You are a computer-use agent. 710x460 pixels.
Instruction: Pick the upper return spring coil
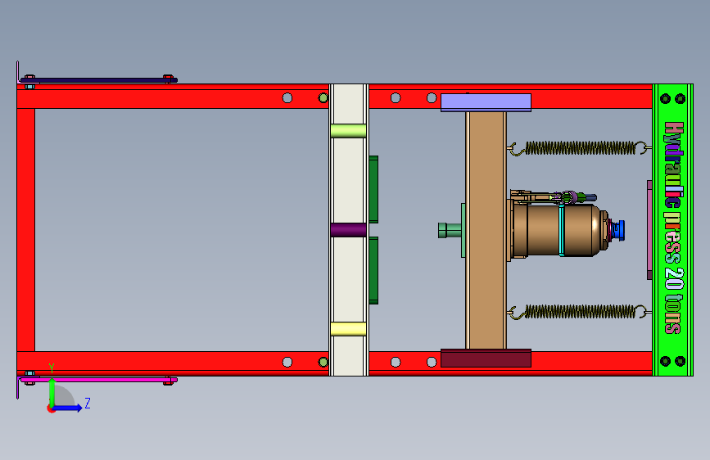(x=581, y=148)
